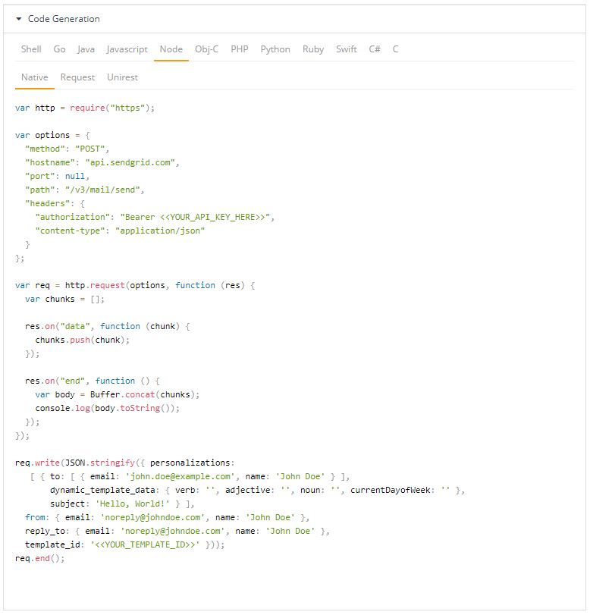This screenshot has height=615, width=590.
Task: Click the req.write(JSON.stringify line
Action: pos(124,463)
